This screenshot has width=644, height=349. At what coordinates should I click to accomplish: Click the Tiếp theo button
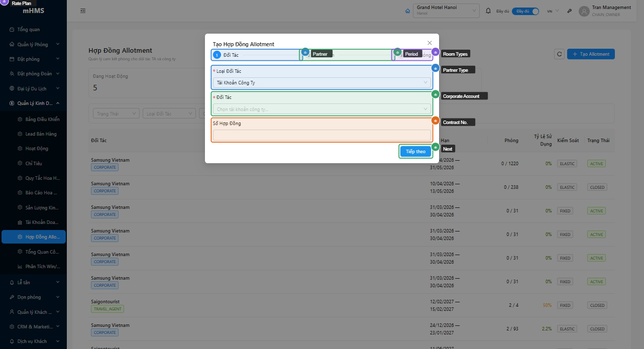pos(415,152)
